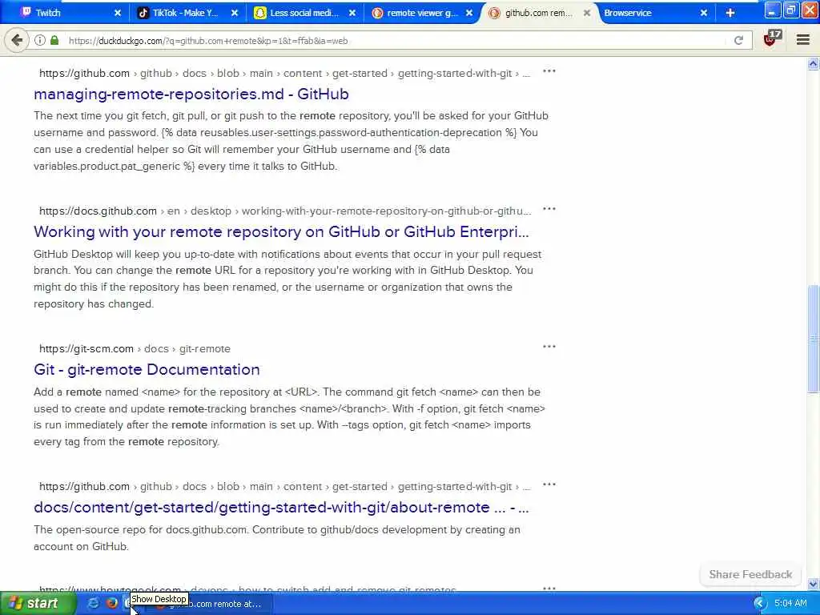This screenshot has width=820, height=615.
Task: Switch to the TikTok - Make Y... tab
Action: [186, 13]
